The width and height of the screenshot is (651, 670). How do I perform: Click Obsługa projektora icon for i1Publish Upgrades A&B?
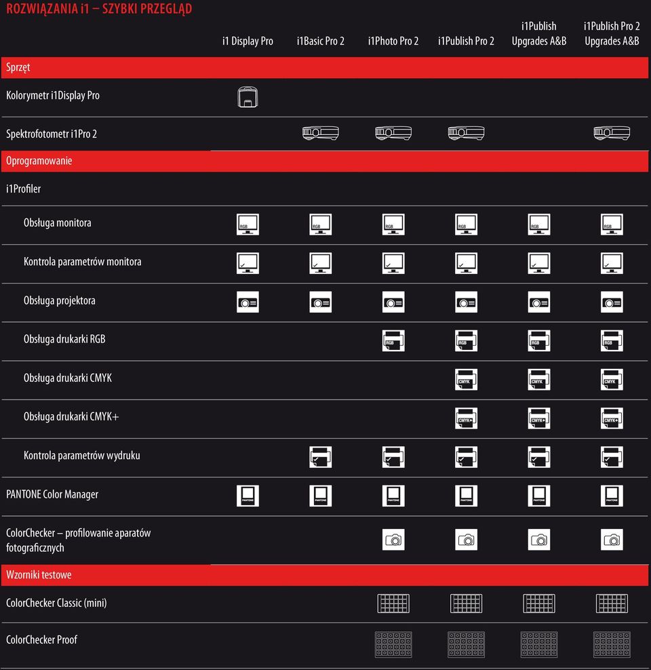[539, 302]
